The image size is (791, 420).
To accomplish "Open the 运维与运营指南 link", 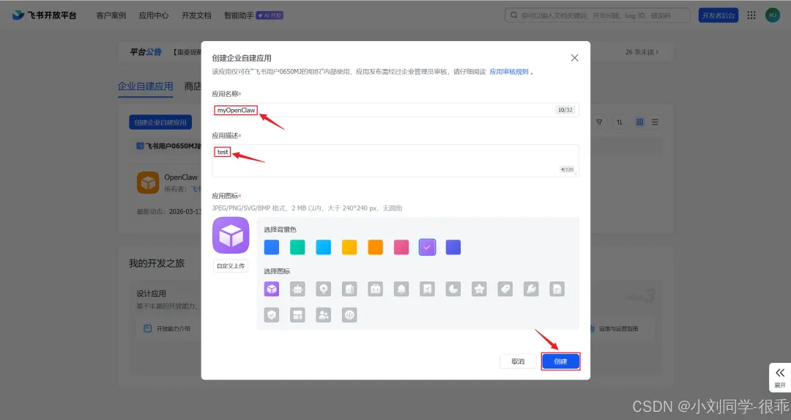I will point(618,328).
